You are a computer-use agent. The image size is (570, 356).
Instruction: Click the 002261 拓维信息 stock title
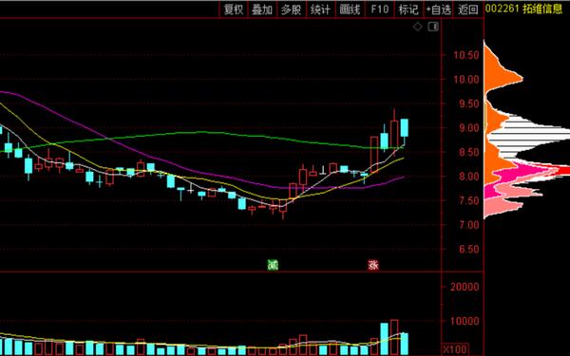(x=523, y=9)
